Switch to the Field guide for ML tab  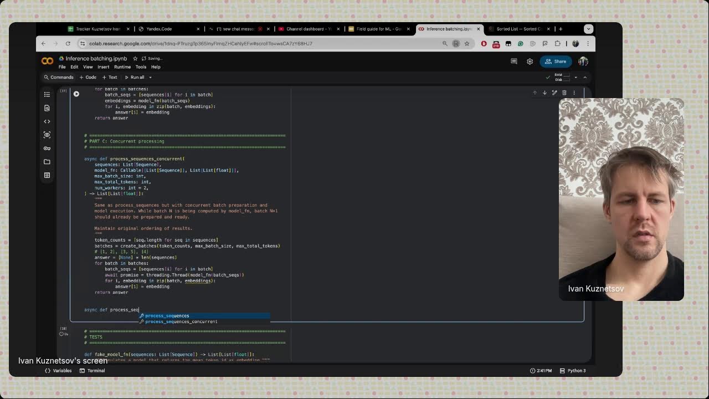click(x=378, y=29)
